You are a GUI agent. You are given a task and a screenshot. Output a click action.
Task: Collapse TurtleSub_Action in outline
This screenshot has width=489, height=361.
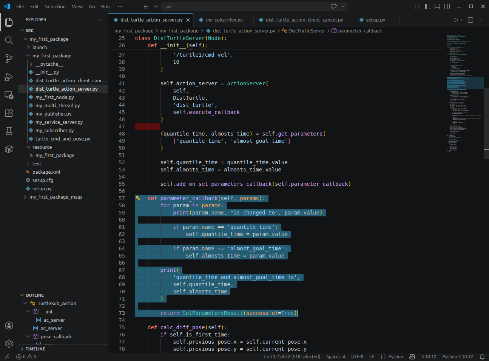point(25,303)
